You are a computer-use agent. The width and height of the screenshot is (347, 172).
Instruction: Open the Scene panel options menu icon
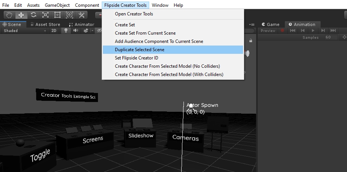coord(252,24)
